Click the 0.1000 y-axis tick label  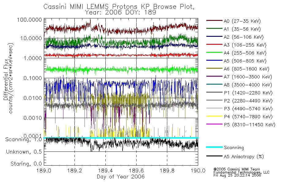tap(32, 78)
